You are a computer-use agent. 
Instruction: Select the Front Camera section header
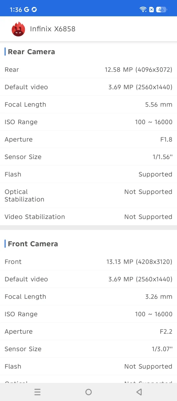tap(33, 244)
